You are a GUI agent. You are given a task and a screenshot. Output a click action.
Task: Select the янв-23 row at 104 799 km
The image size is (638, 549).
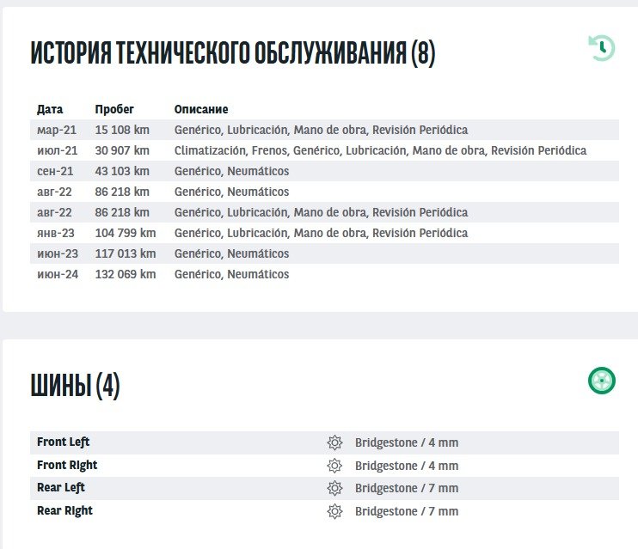[x=324, y=233]
